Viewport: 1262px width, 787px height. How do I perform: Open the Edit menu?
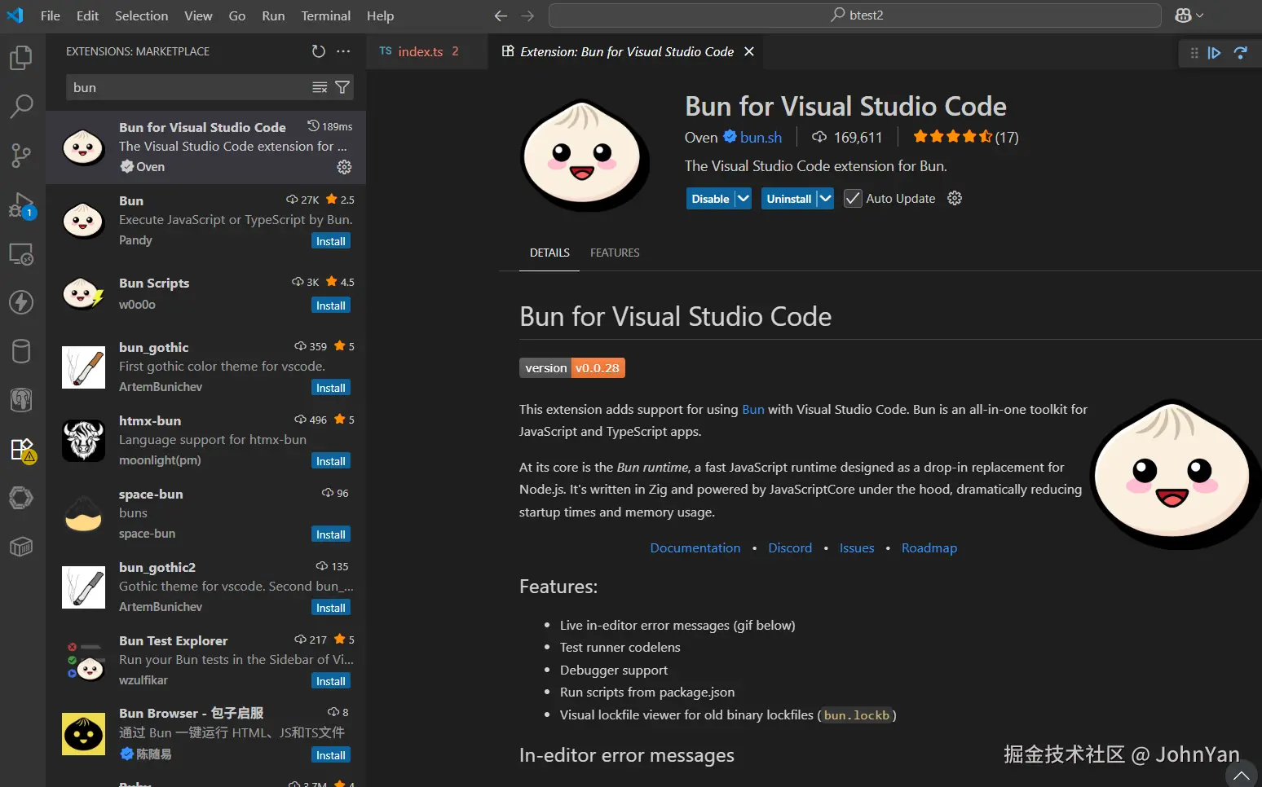[87, 15]
